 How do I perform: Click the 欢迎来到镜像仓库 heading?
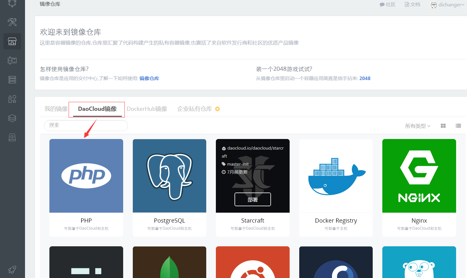[71, 32]
